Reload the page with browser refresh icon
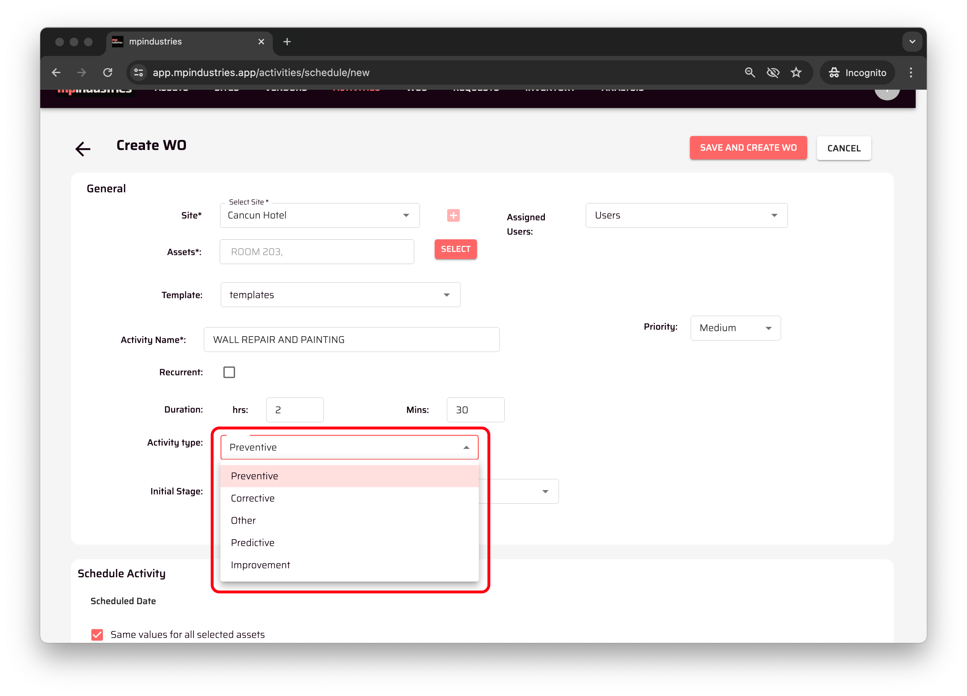The image size is (967, 696). point(108,72)
